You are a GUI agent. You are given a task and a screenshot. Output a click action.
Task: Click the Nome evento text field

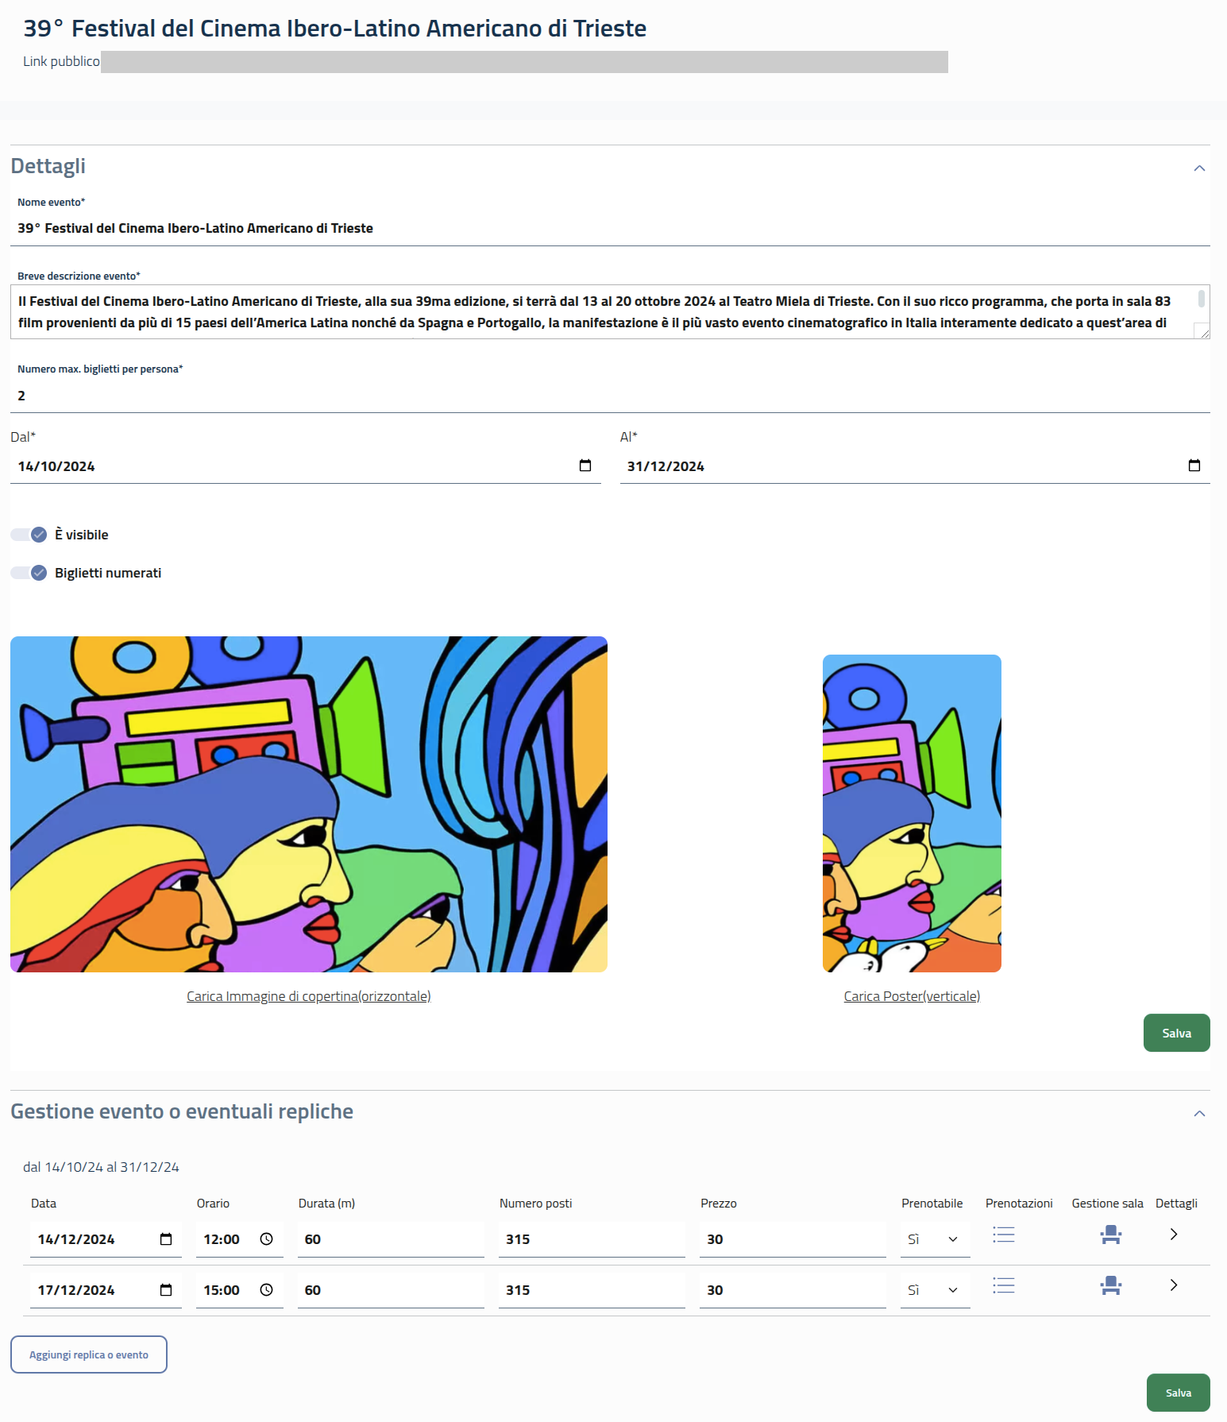(x=610, y=229)
